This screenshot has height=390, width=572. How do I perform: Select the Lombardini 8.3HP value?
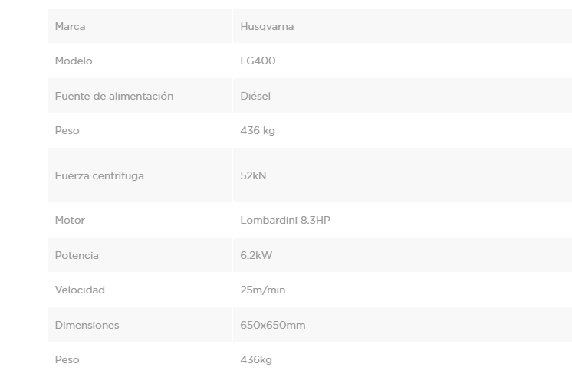(285, 221)
